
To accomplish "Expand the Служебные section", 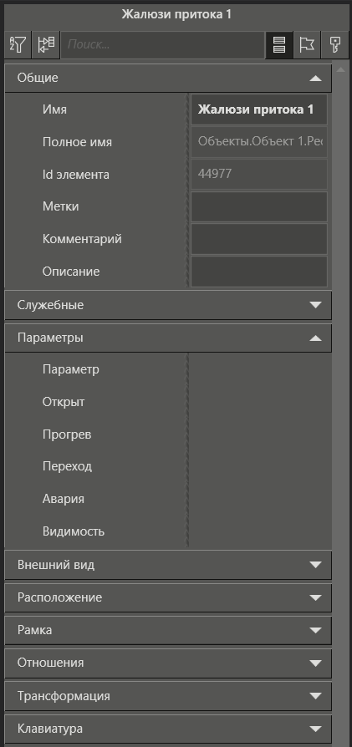I will click(168, 305).
